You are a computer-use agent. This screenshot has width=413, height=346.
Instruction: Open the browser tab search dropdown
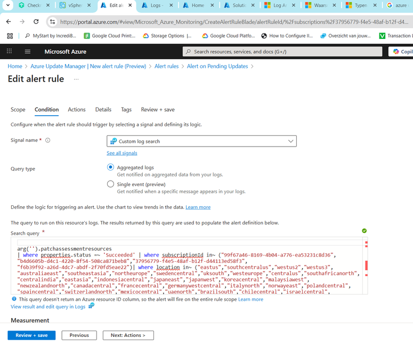(8, 5)
